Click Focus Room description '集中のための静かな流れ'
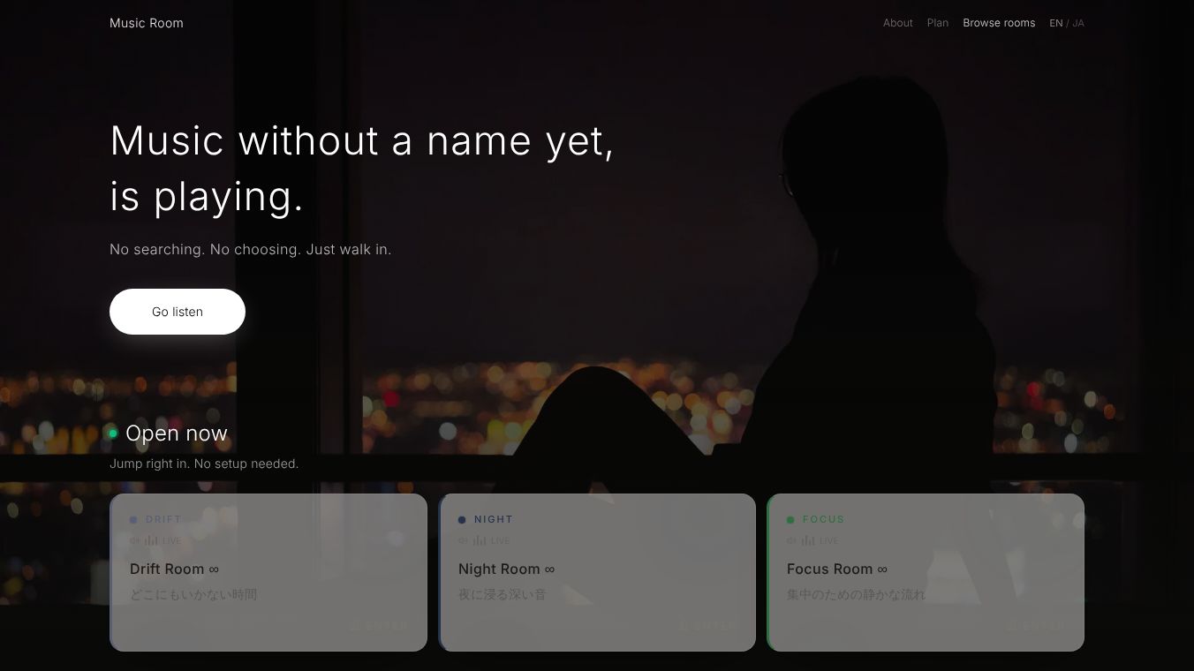1194x671 pixels. tap(856, 594)
